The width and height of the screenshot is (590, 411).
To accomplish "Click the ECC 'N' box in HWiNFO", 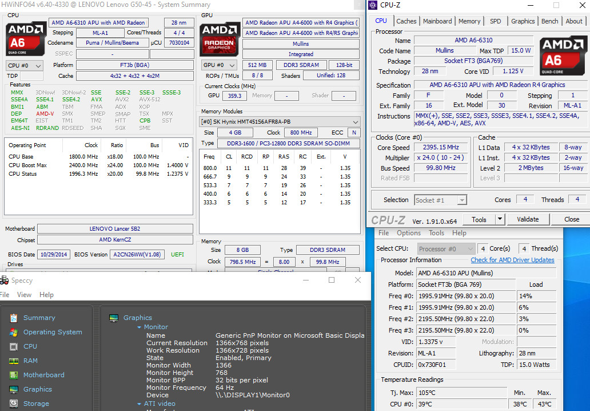I will pyautogui.click(x=354, y=133).
